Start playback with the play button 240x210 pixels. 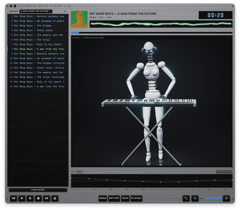point(22,198)
